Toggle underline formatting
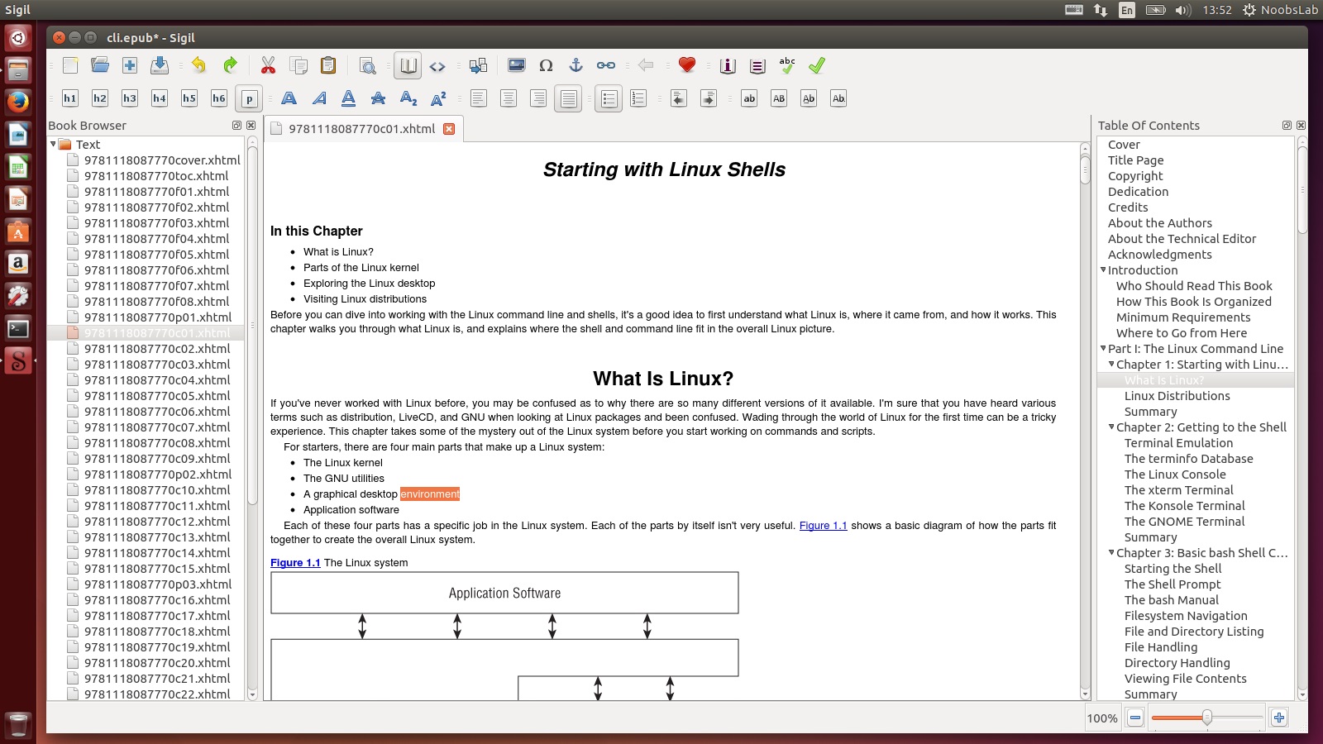Image resolution: width=1323 pixels, height=744 pixels. pyautogui.click(x=349, y=98)
